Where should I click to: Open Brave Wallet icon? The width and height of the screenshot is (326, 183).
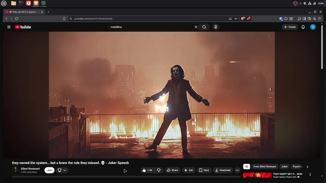[309, 19]
